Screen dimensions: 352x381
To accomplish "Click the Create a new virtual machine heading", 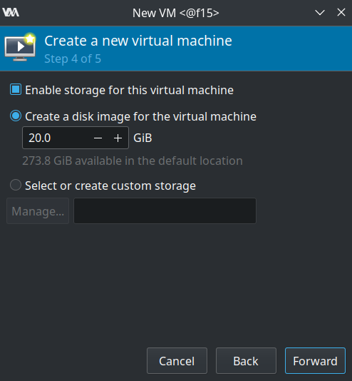I will click(138, 41).
